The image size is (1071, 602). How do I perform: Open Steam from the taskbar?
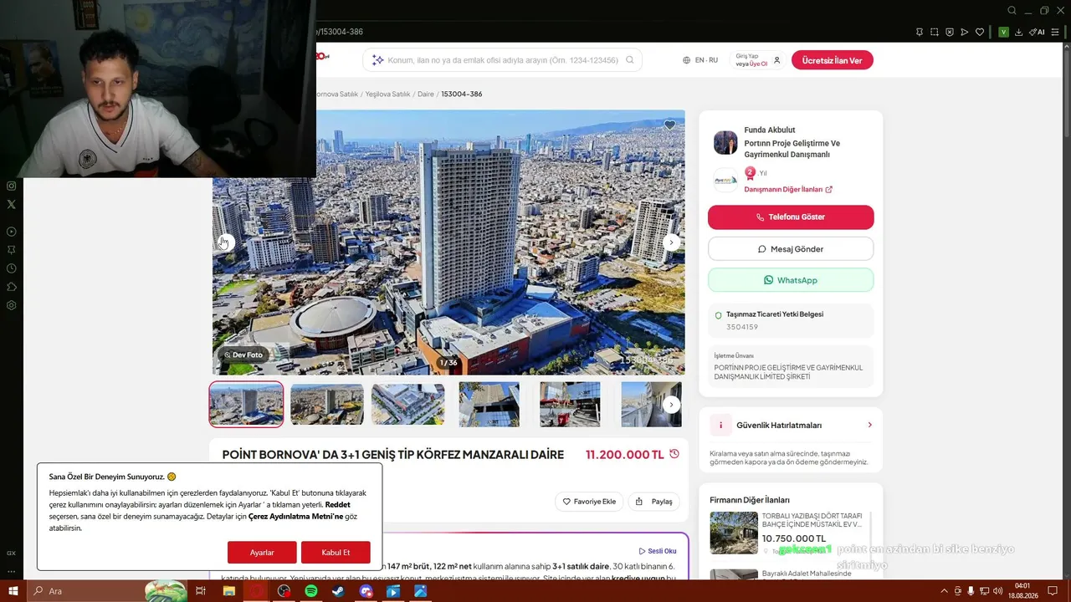(338, 591)
